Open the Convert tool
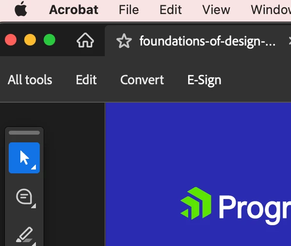Screen dimensions: 291x246 pyautogui.click(x=142, y=80)
